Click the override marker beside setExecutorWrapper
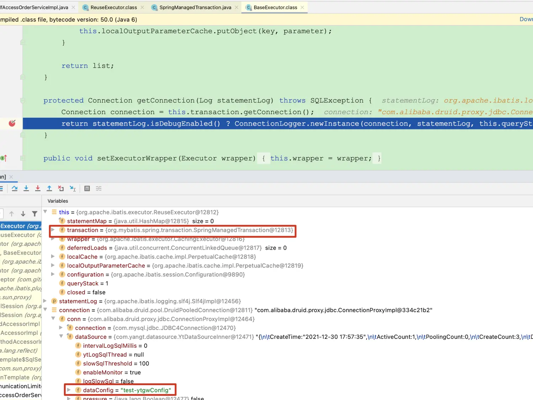This screenshot has width=533, height=400. click(x=4, y=158)
